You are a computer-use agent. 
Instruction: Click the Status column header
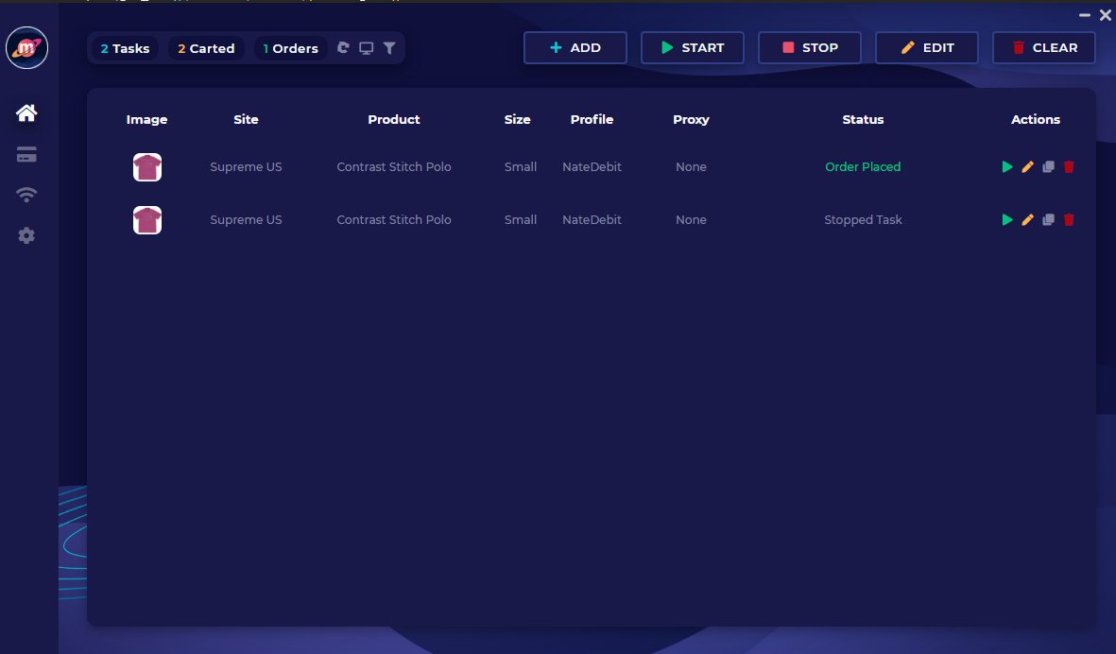(863, 120)
